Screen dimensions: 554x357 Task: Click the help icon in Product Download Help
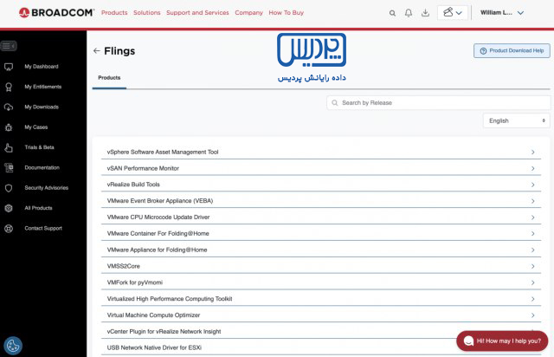click(x=483, y=51)
